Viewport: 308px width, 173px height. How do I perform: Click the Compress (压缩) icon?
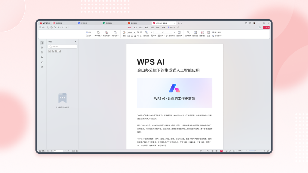coord(208,33)
